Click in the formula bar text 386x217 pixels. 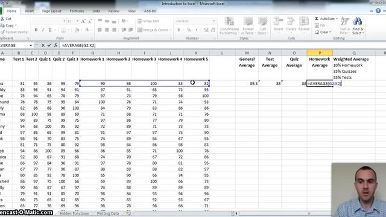click(x=79, y=45)
